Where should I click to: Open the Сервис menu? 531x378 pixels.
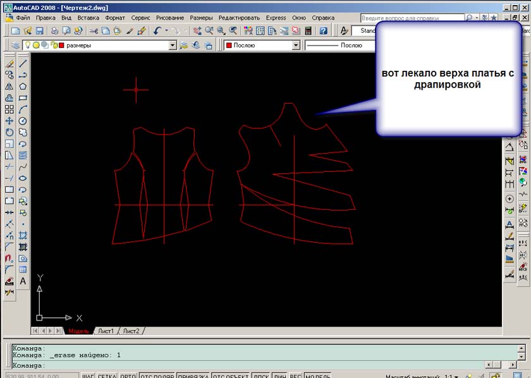[140, 18]
